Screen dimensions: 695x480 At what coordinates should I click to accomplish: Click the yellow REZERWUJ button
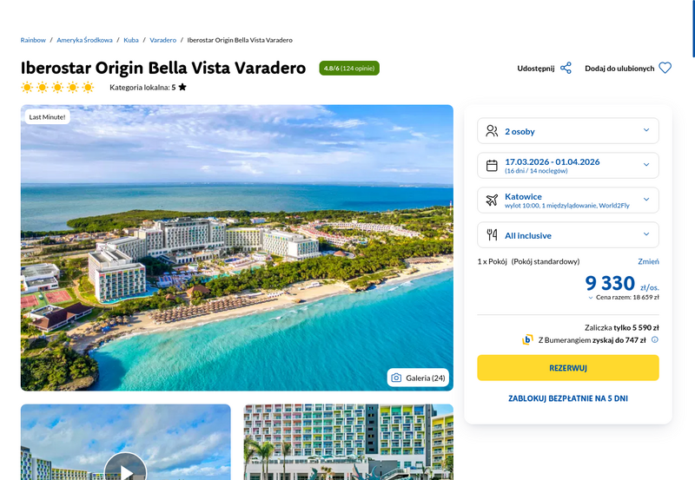point(568,367)
